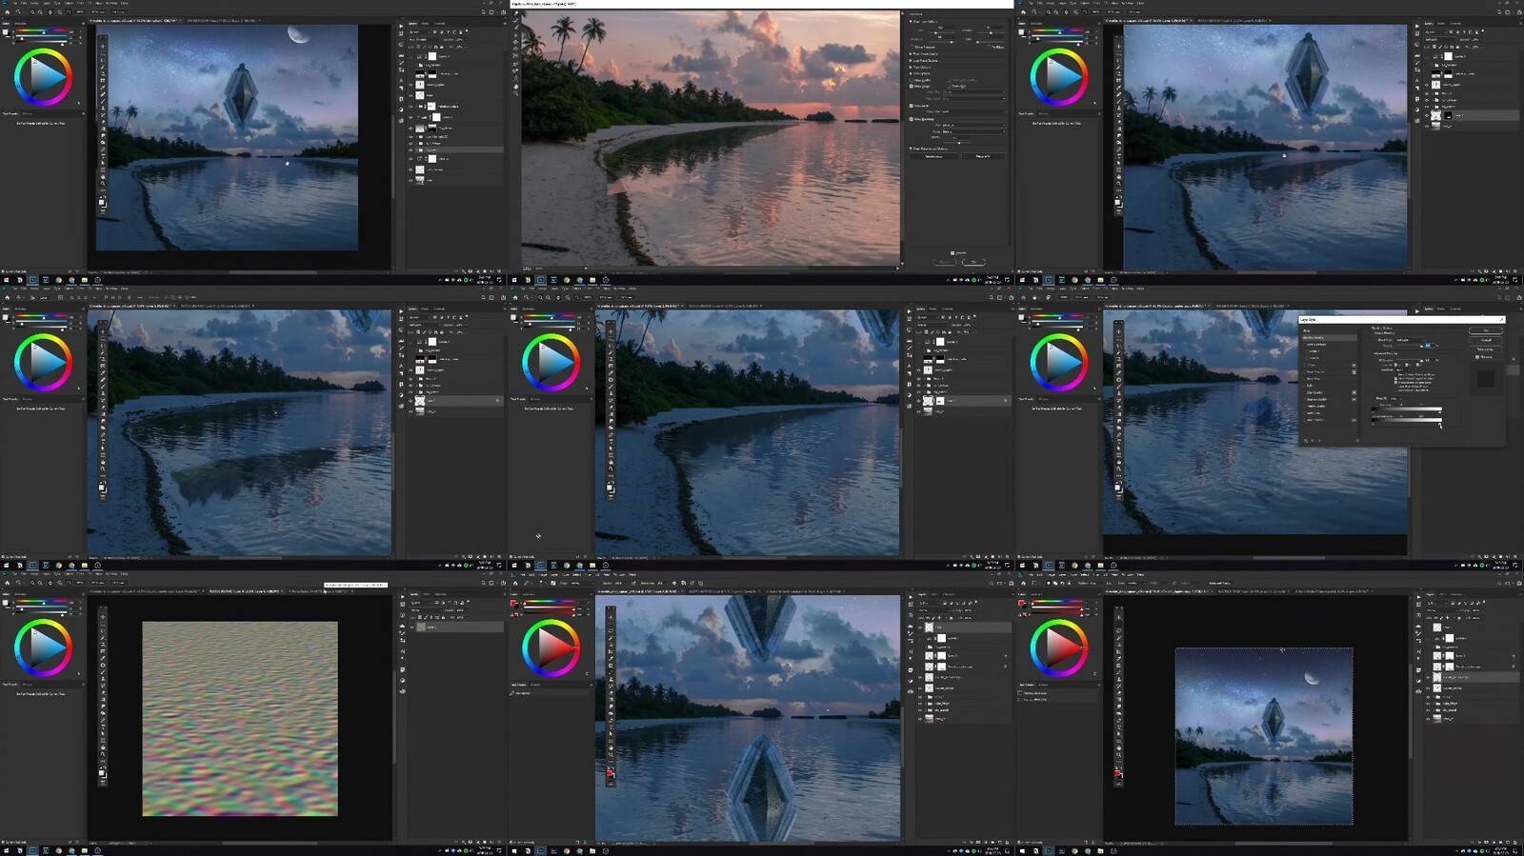Toggle Show Image checkbox in the Liquify window
Screen dimensions: 1524x856
pyautogui.click(x=912, y=87)
